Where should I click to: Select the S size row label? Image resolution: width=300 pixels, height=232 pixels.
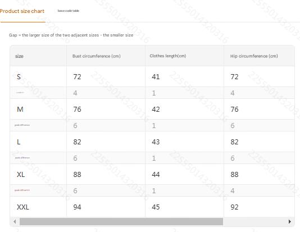pos(19,77)
